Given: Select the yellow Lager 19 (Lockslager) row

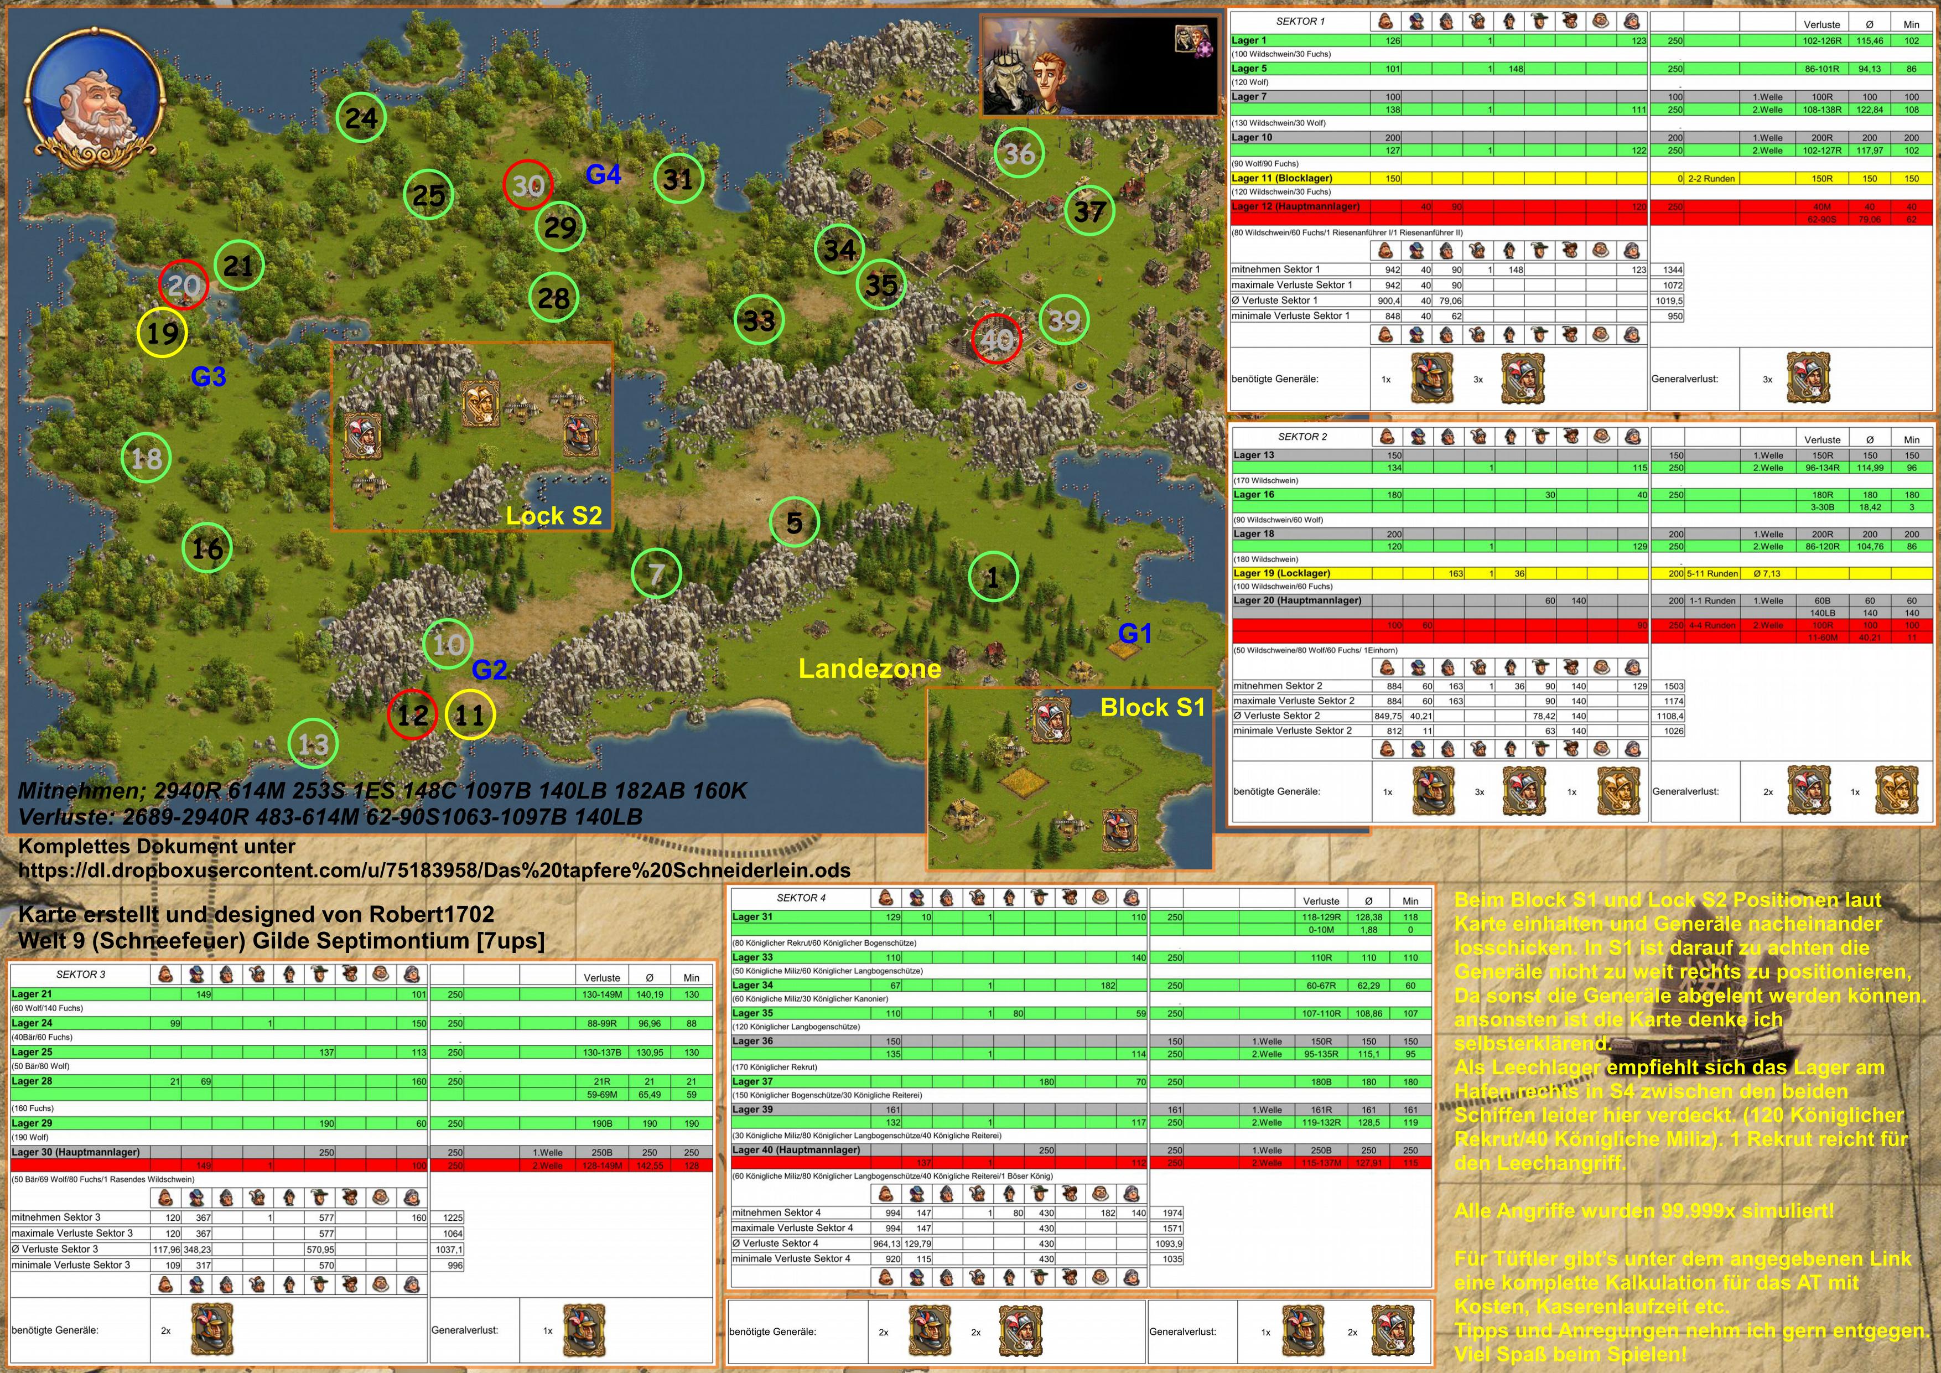Looking at the screenshot, I should (x=1281, y=573).
